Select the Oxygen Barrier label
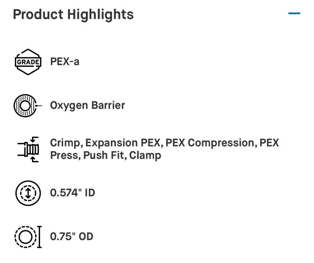Viewport: 314px width, 263px height. (x=87, y=105)
